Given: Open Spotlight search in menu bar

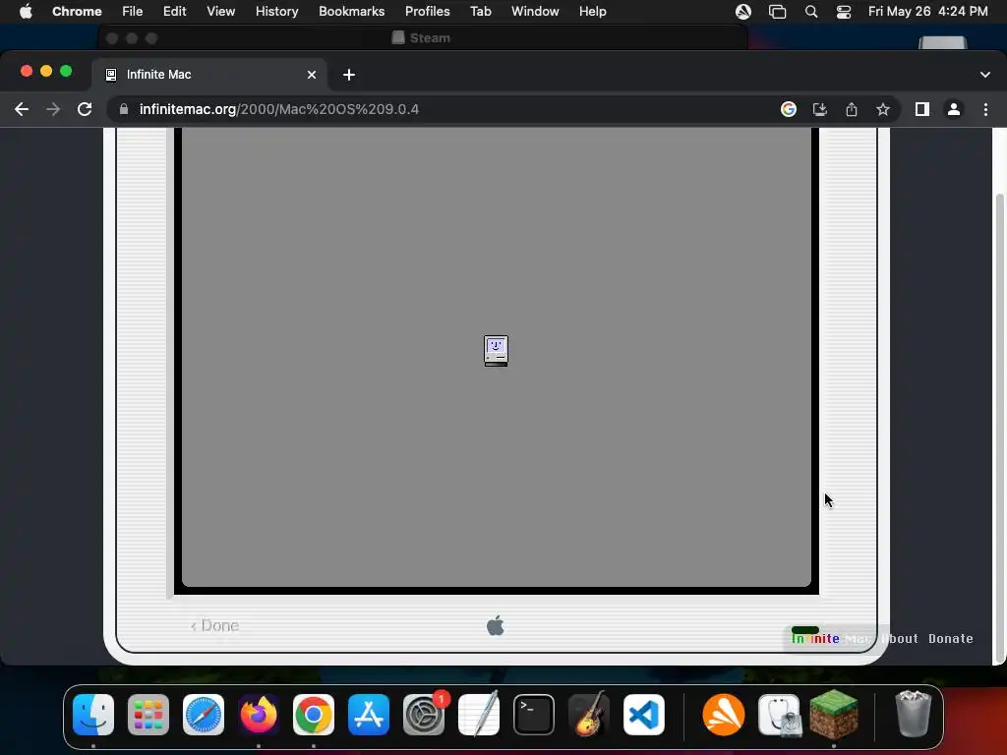Looking at the screenshot, I should click(811, 11).
